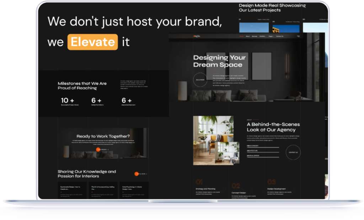Click the orange Elevate highlighted label
Viewport: 364px width, 220px height.
tap(92, 42)
